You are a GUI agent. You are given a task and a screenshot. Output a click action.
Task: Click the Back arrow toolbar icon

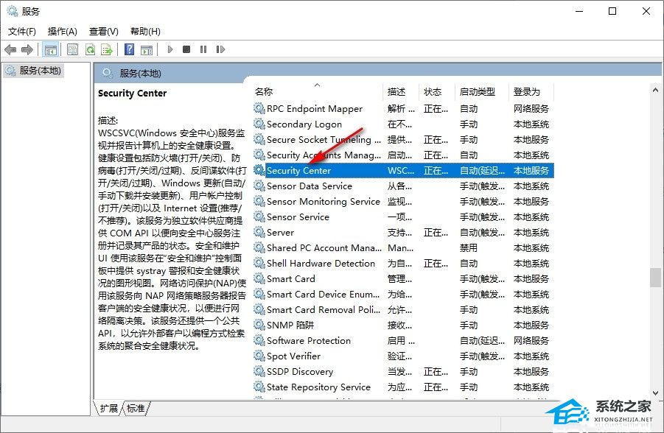[x=10, y=49]
